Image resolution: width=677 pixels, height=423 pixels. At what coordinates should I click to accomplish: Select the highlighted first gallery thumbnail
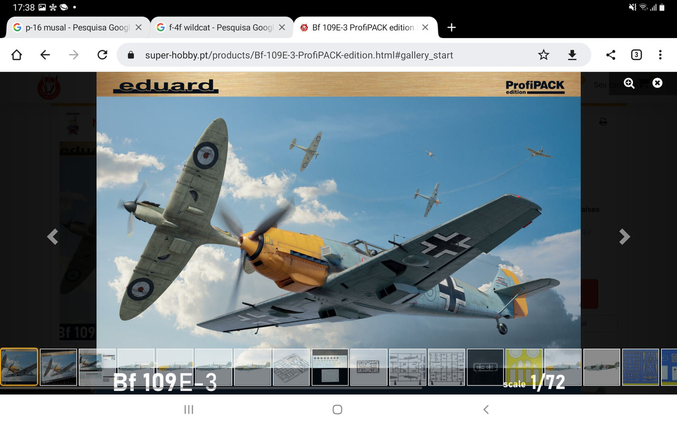click(x=19, y=367)
